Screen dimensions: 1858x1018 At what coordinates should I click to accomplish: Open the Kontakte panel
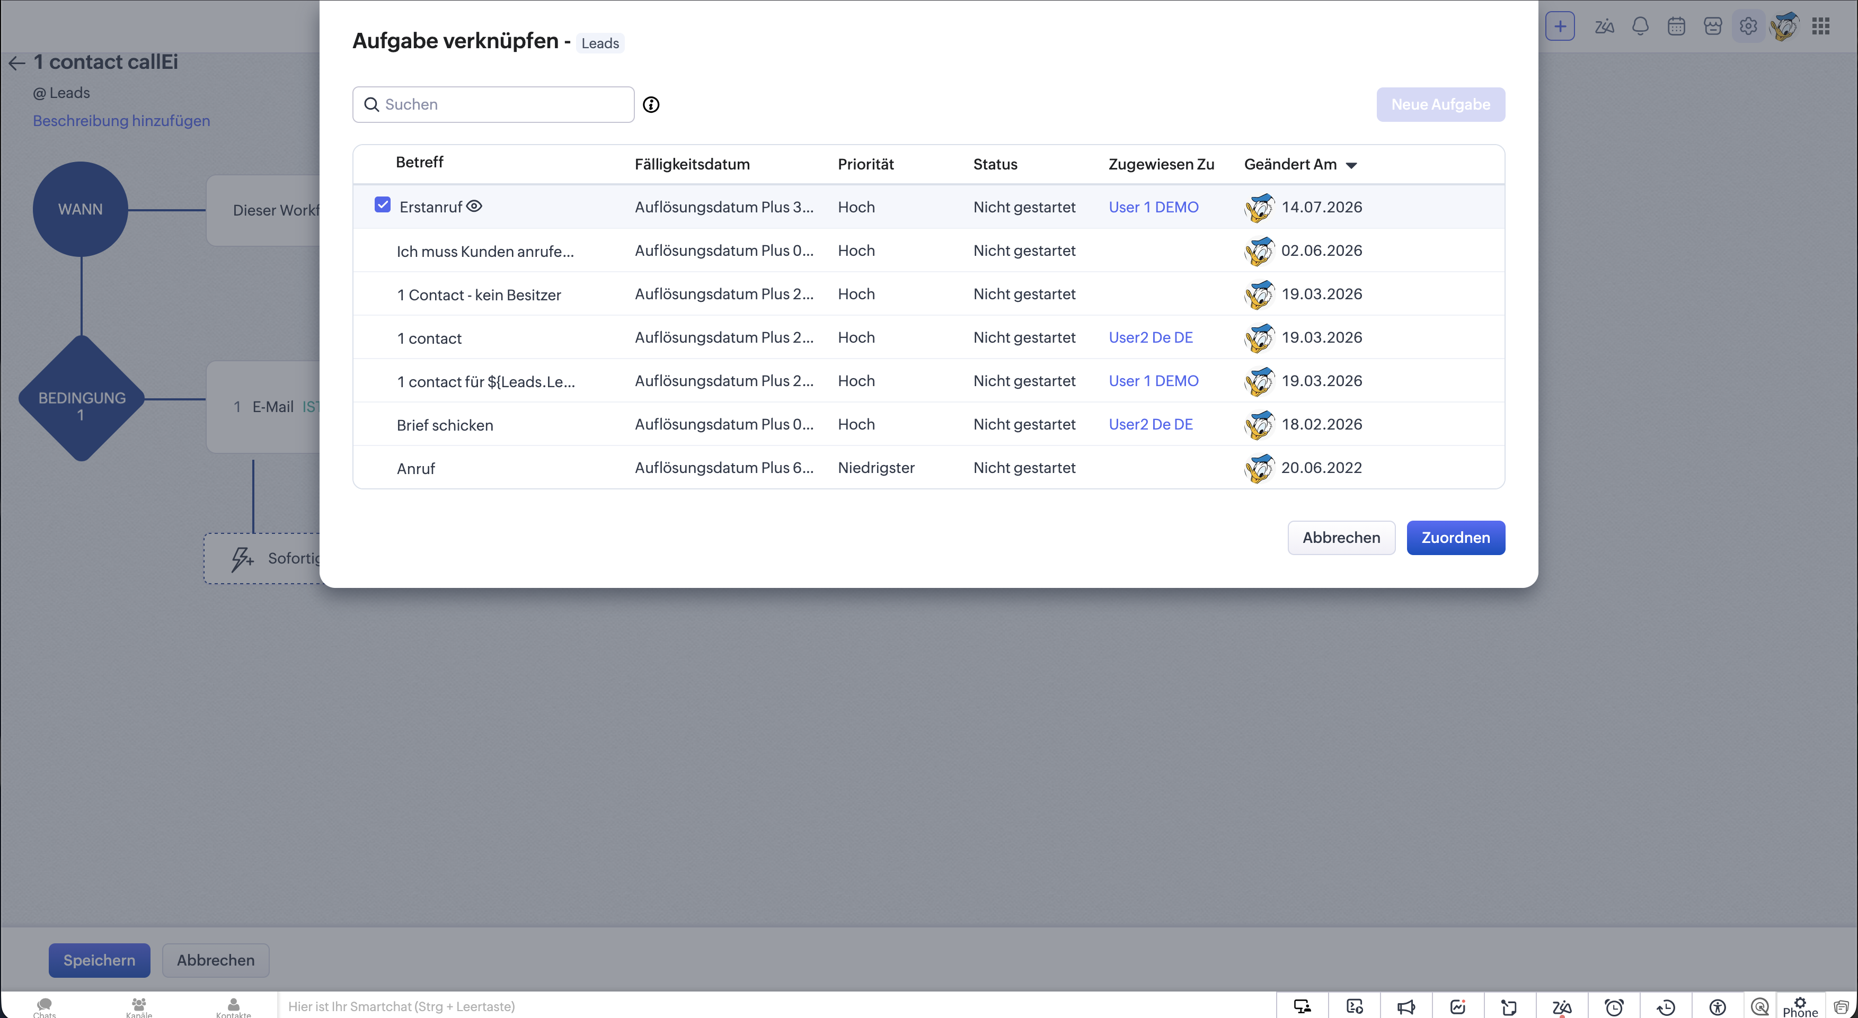(234, 1007)
